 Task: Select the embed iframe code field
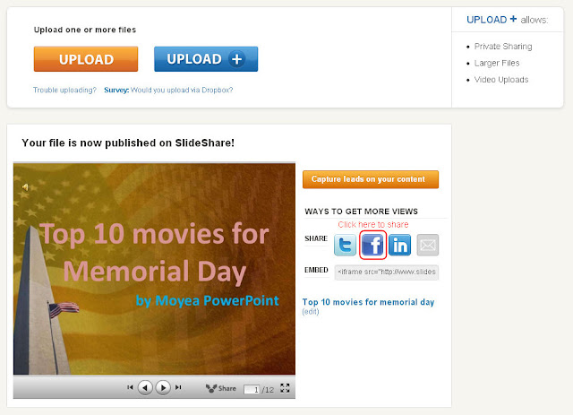387,272
